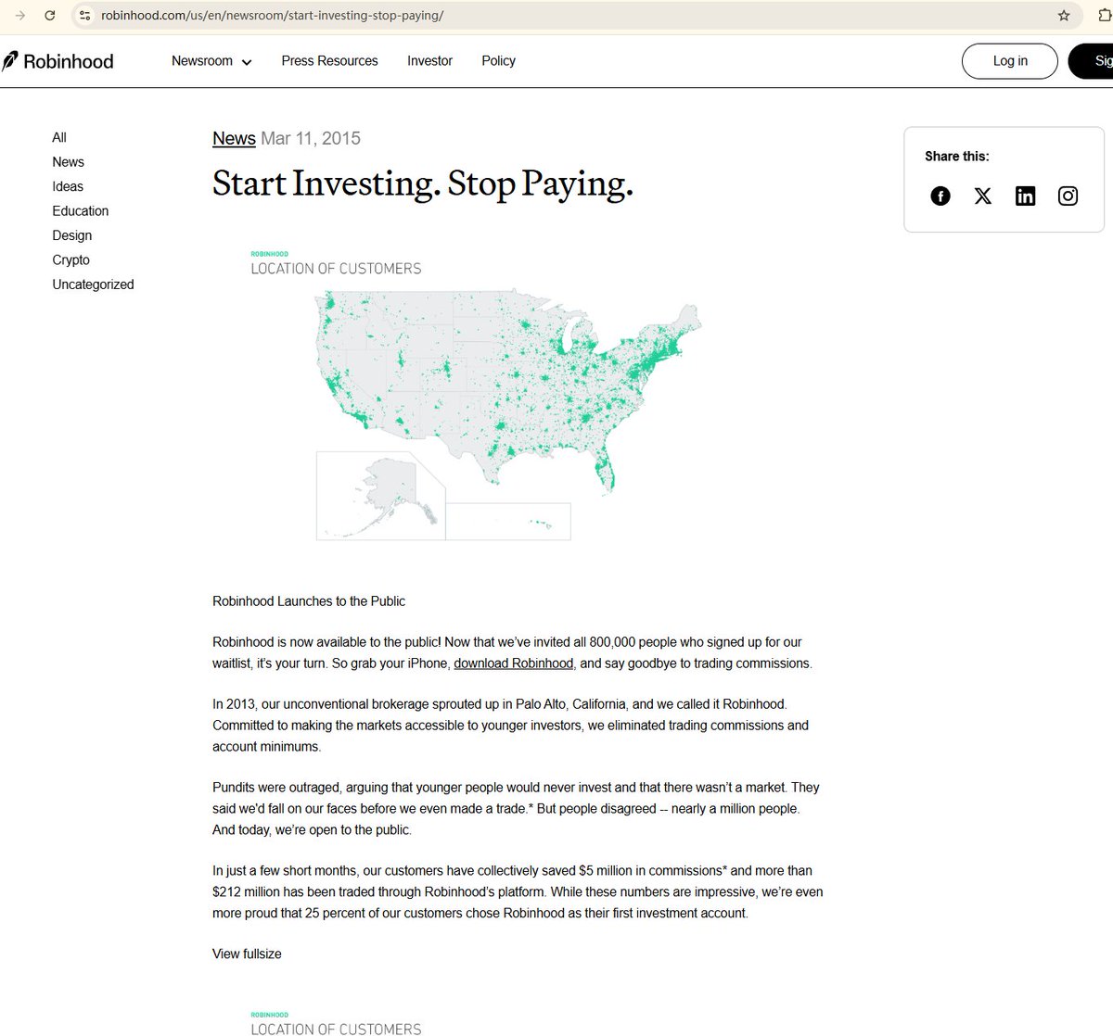Reload the page with refresh icon
This screenshot has width=1113, height=1036.
point(50,16)
